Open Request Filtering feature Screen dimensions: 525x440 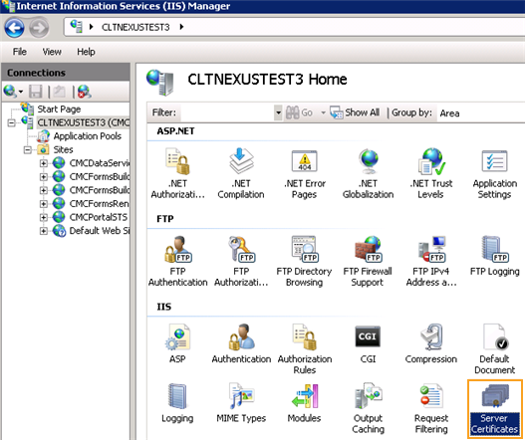431,408
